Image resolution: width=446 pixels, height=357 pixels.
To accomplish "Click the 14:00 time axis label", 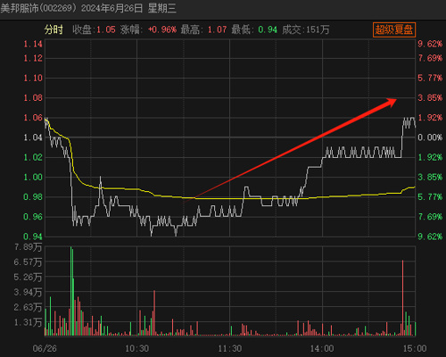I will coord(322,348).
